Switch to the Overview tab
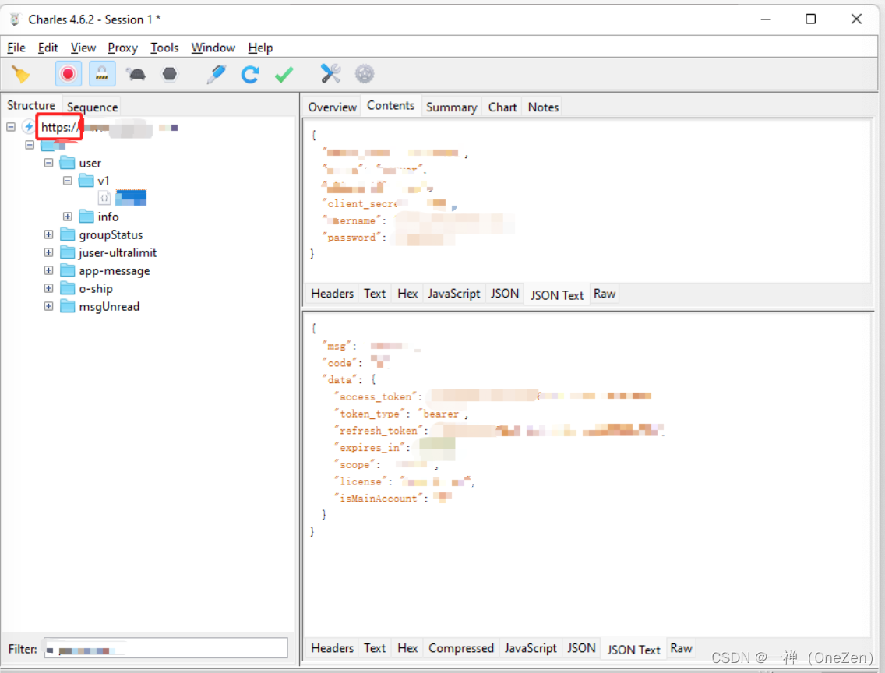The image size is (885, 673). (x=332, y=107)
